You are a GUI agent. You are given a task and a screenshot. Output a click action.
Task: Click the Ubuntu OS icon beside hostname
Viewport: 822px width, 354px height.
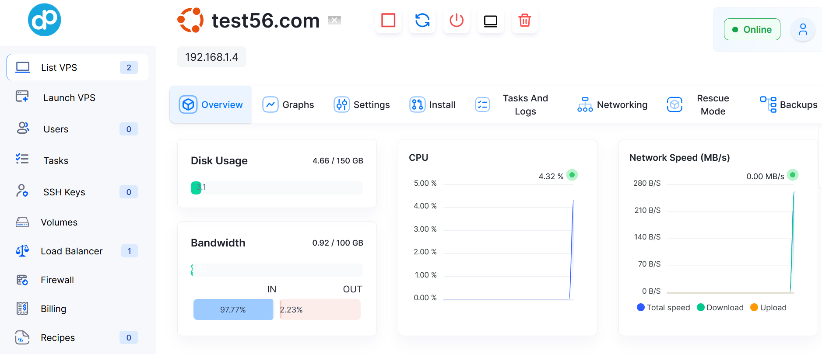click(x=190, y=20)
